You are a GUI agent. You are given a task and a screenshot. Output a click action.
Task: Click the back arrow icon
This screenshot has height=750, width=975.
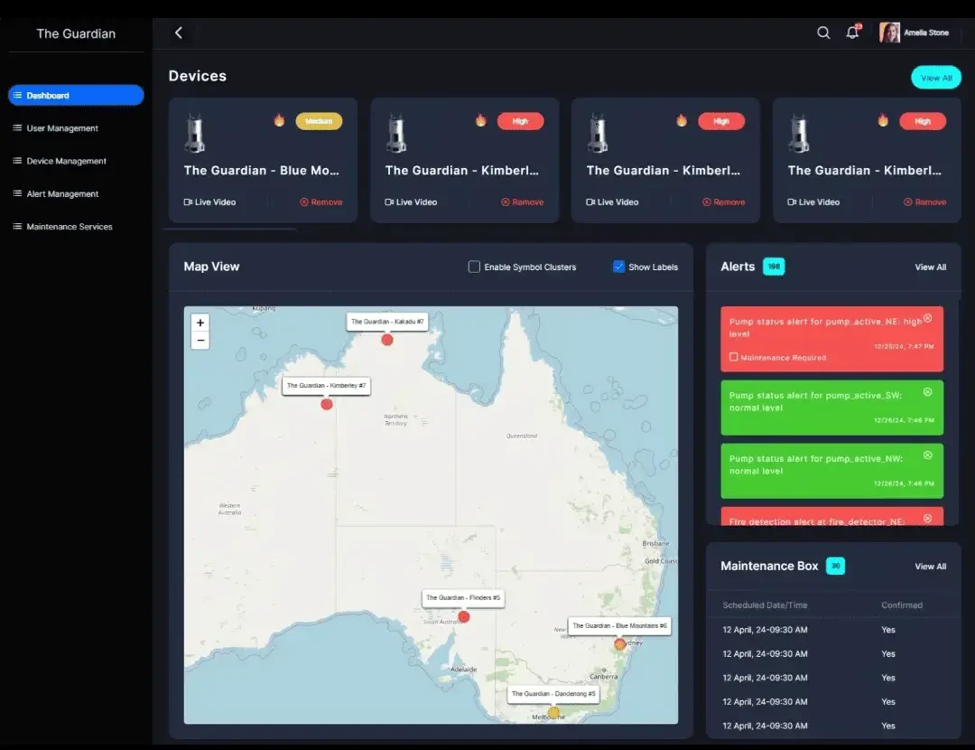(179, 33)
